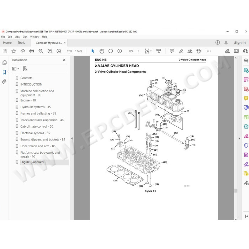Image resolution: width=249 pixels, height=249 pixels.
Task: Send the file by email envelope icon
Action: tap(236, 51)
